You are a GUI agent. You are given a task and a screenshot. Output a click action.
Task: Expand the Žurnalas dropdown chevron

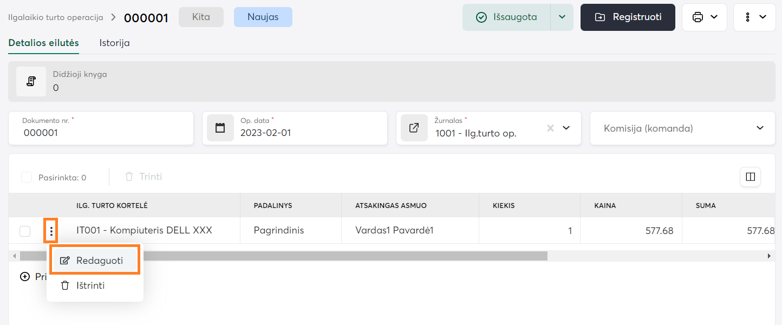(566, 128)
